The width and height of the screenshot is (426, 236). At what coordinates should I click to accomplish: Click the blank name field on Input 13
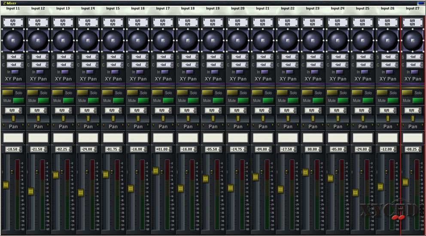point(63,138)
